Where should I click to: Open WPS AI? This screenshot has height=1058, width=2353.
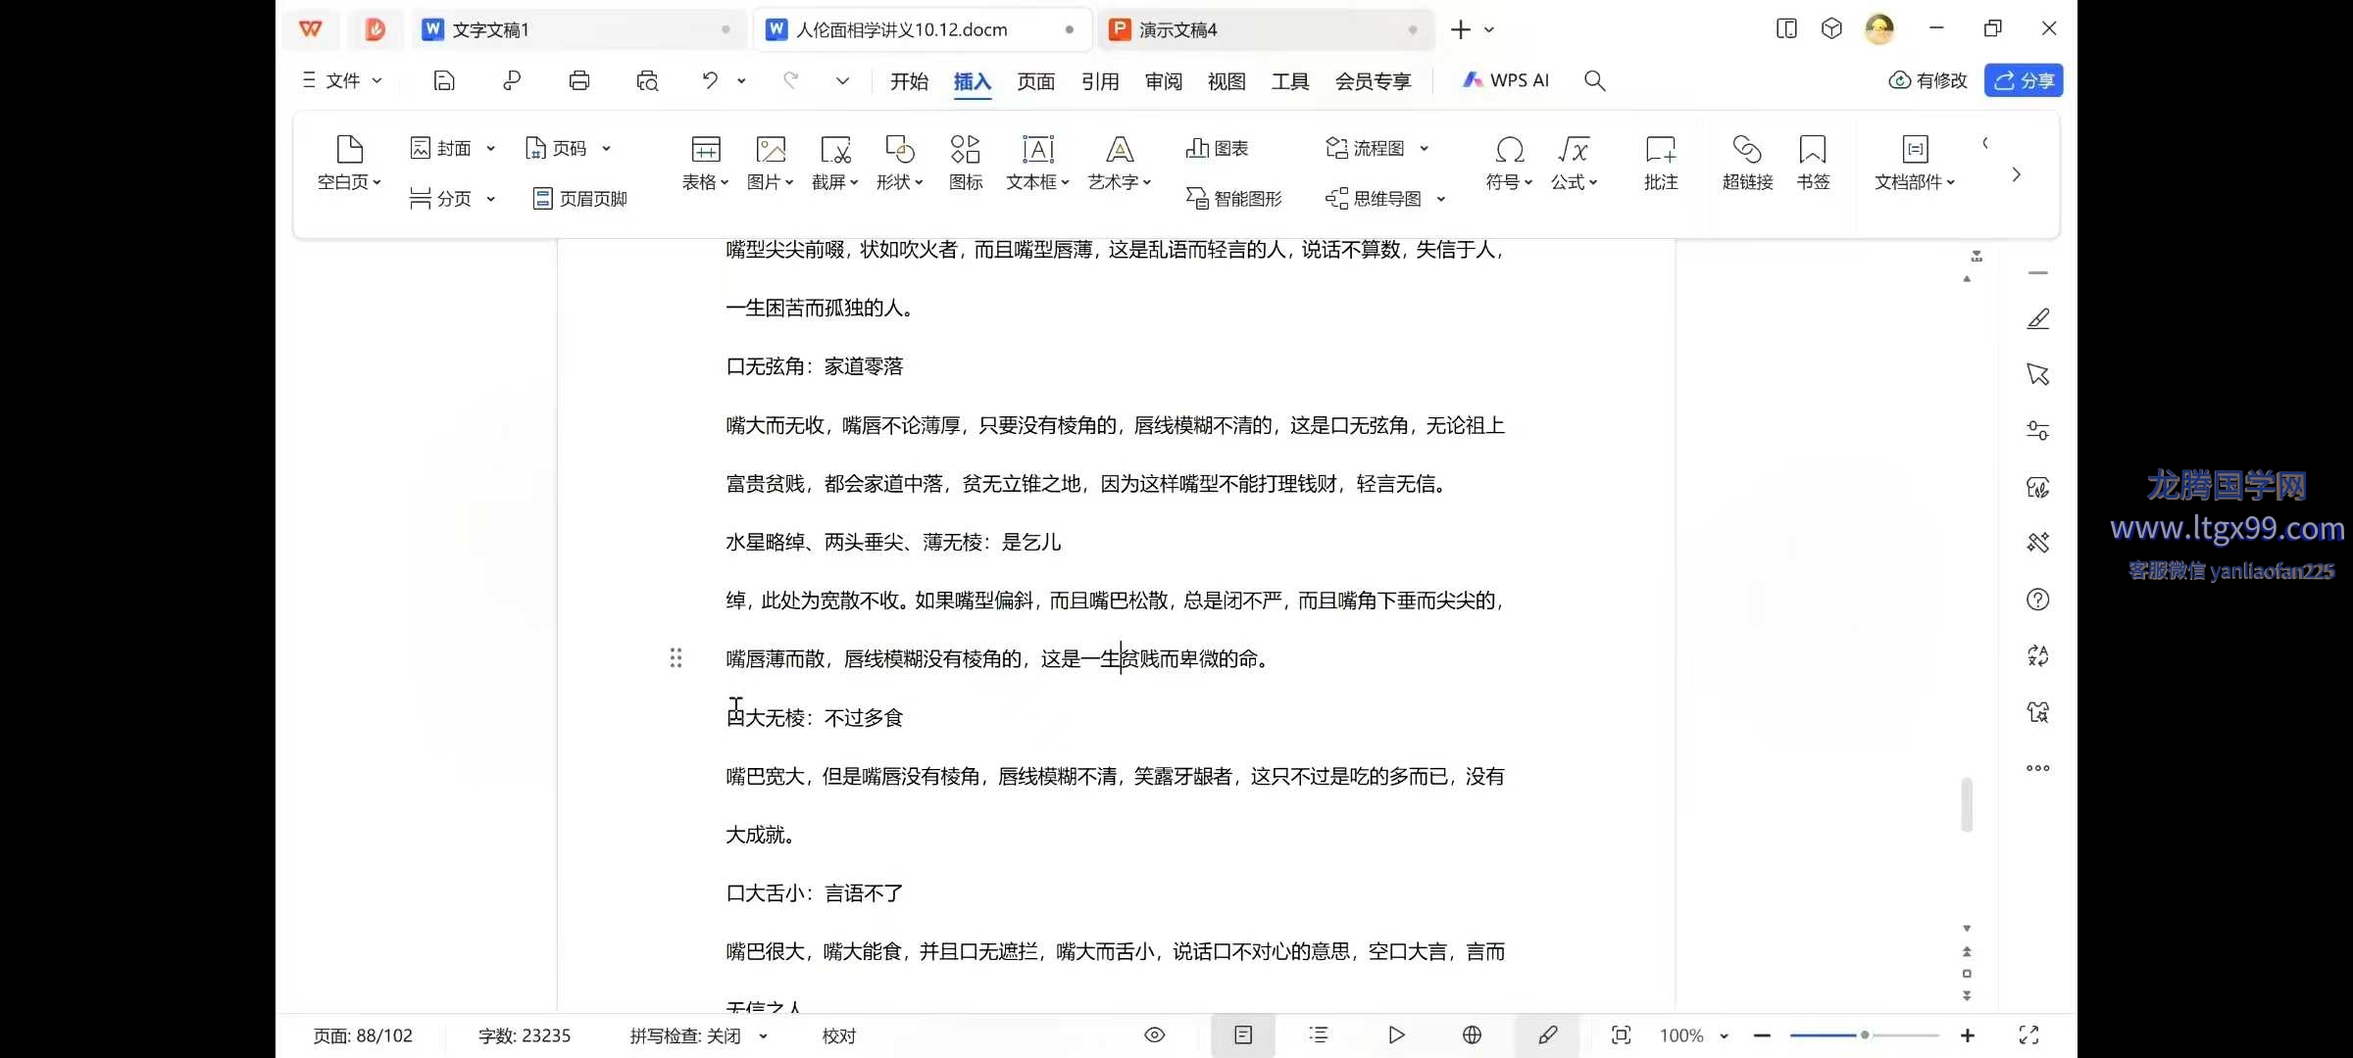tap(1506, 80)
